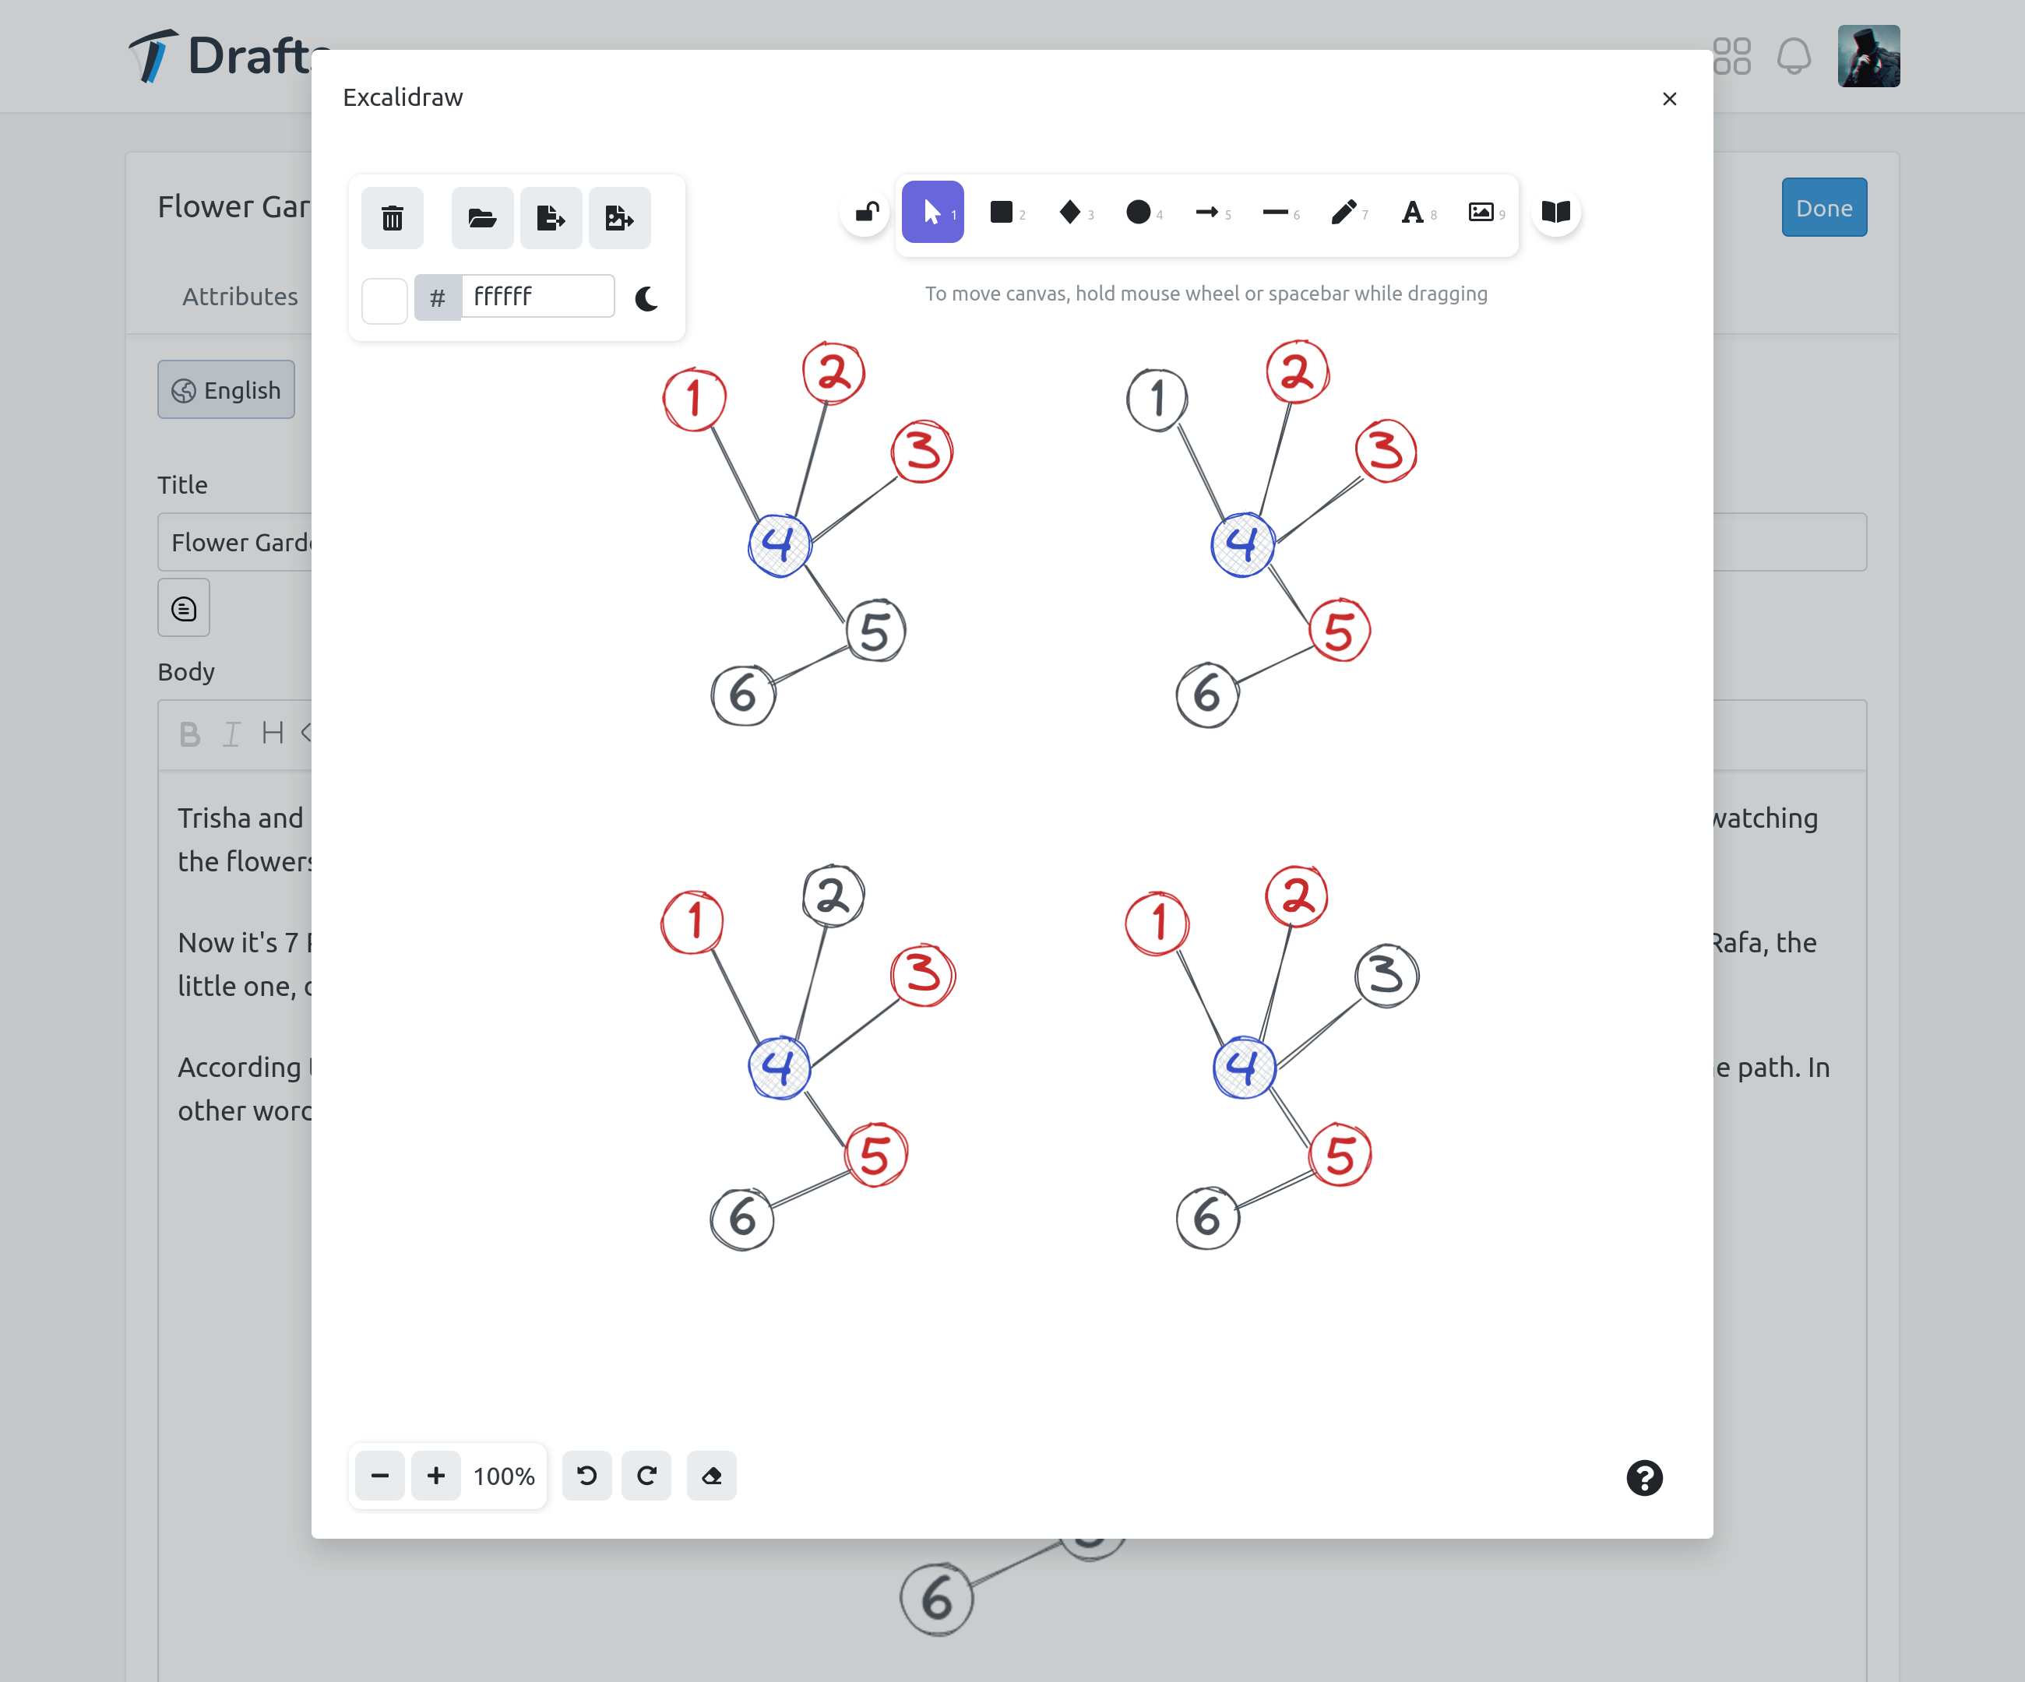Undo the last drawing action
The image size is (2025, 1682).
[x=586, y=1476]
